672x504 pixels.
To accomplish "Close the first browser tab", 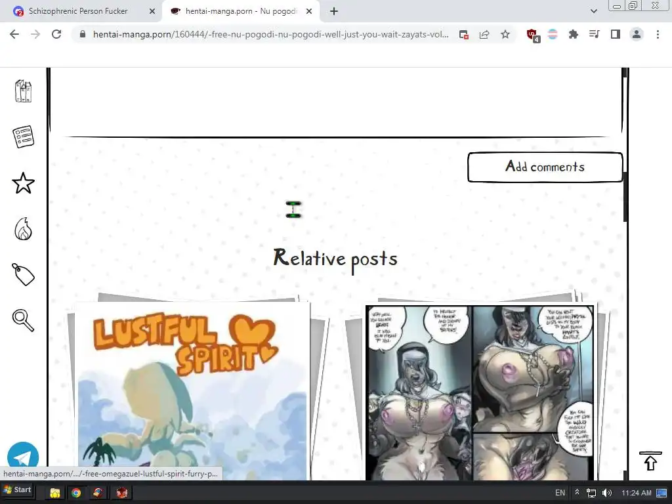I will pos(152,11).
